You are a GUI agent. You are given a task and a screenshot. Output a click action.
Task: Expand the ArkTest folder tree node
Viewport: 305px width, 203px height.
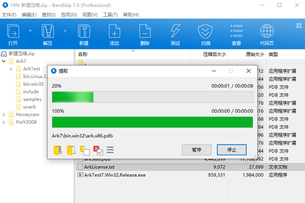click(x=11, y=69)
